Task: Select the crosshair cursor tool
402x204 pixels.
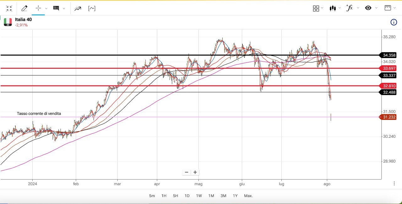Action: pos(38,8)
